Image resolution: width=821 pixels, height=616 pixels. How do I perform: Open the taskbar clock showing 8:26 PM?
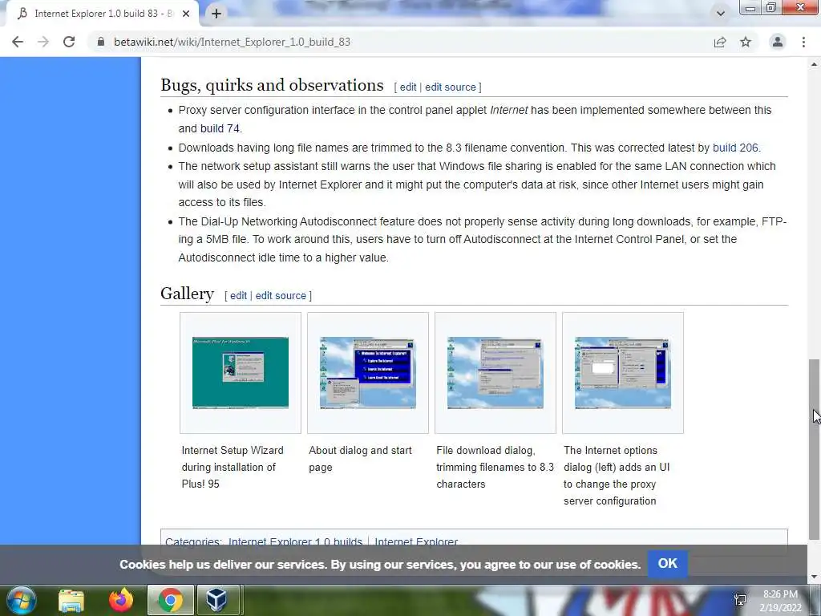coord(780,602)
